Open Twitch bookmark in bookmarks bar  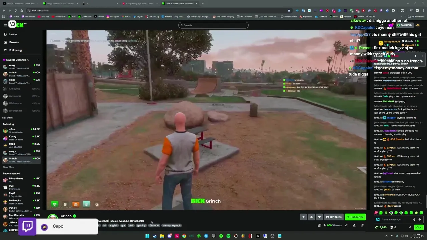coord(14,17)
